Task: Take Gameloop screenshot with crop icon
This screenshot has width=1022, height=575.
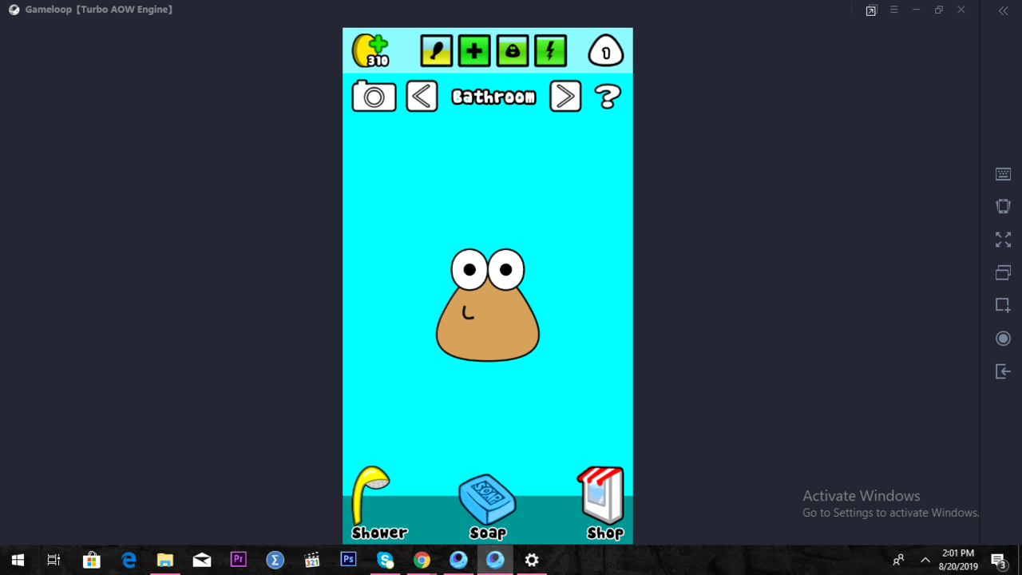Action: (1004, 305)
